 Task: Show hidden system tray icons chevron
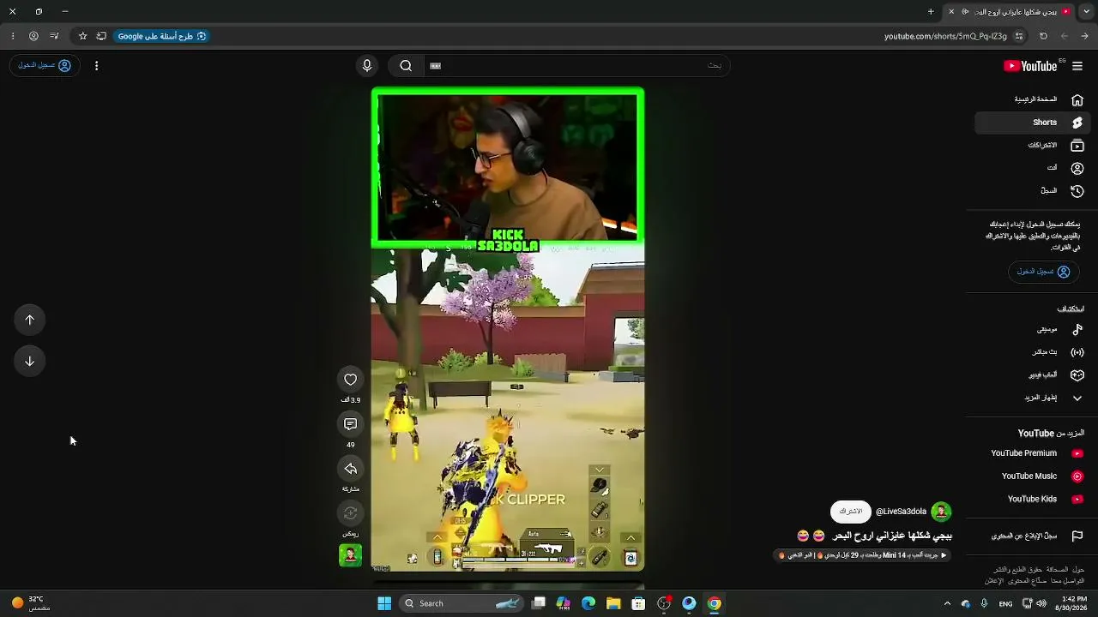tap(947, 603)
